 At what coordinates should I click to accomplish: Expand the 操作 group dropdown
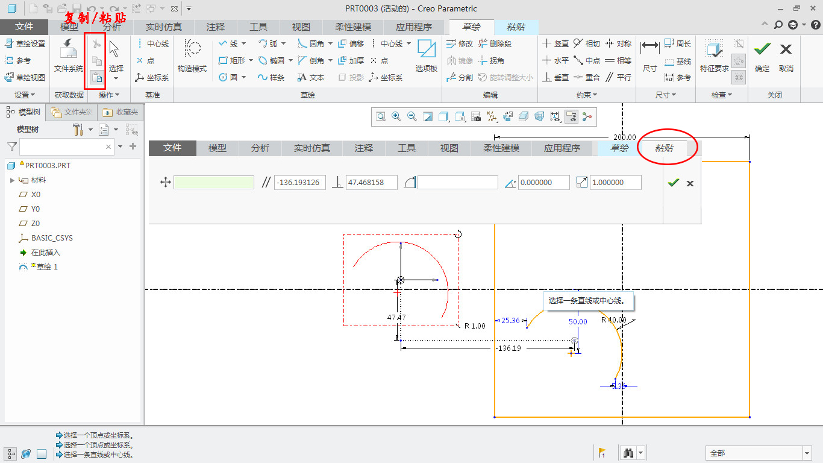[x=109, y=95]
